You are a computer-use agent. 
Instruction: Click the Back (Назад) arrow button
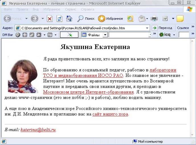[7, 19]
